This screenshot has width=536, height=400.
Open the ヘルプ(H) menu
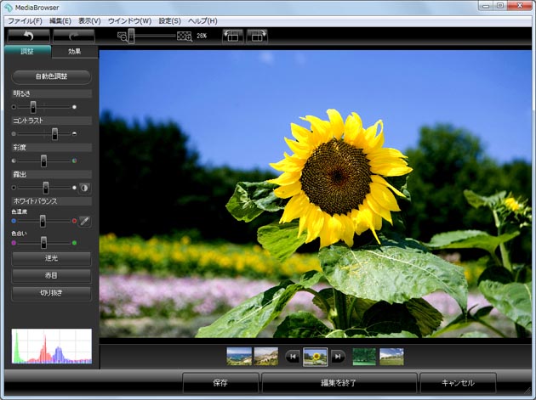(x=202, y=21)
